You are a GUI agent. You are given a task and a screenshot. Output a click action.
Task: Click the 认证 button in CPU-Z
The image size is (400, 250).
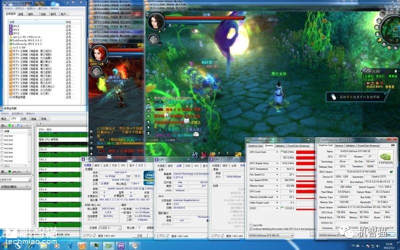coord(139,235)
